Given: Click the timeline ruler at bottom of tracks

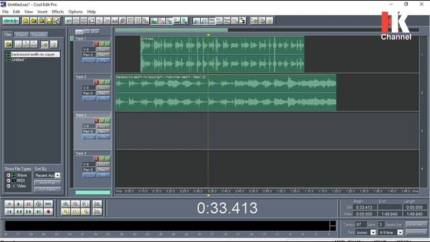Looking at the screenshot, I should [x=267, y=191].
